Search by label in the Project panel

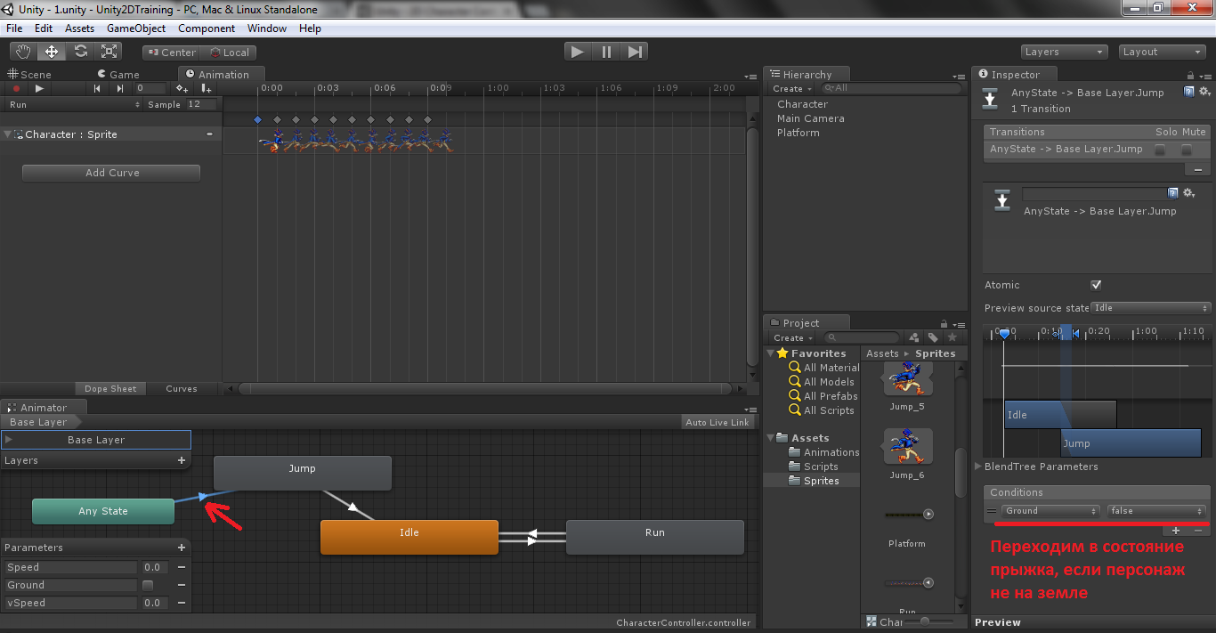coord(933,337)
